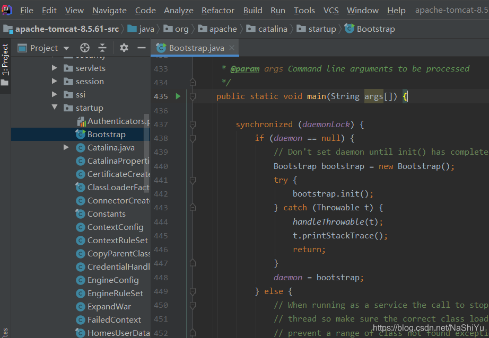The width and height of the screenshot is (489, 338).
Task: Click the run gutter icon for main method
Action: 178,96
